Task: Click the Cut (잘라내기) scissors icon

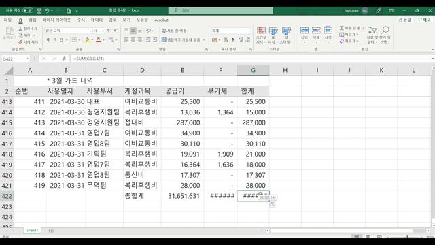Action: click(x=20, y=29)
